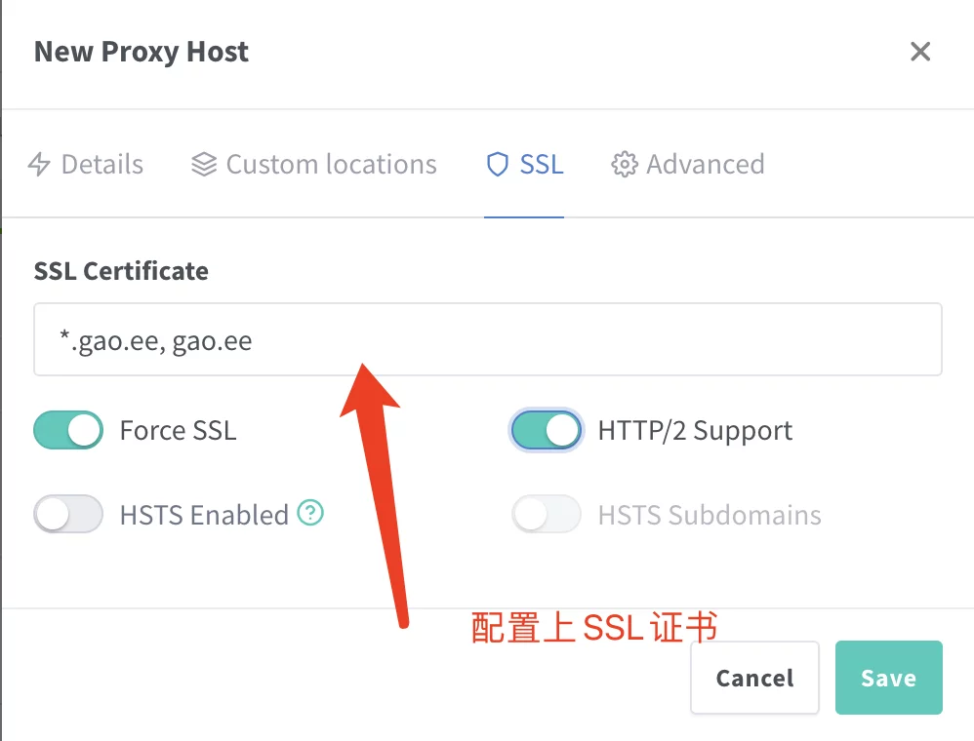Click the lightning bolt icon for Details
This screenshot has width=974, height=741.
(x=39, y=165)
